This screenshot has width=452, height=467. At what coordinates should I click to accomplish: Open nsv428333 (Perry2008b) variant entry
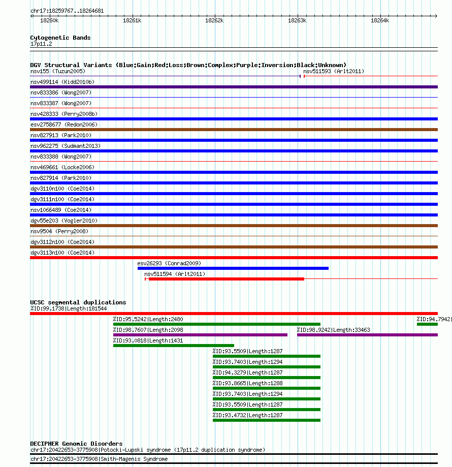[64, 114]
